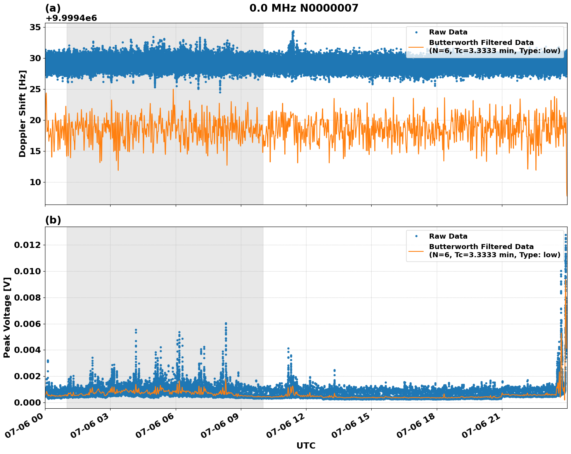The image size is (571, 454).
Task: Select the panel (b) label
Action: click(x=53, y=220)
